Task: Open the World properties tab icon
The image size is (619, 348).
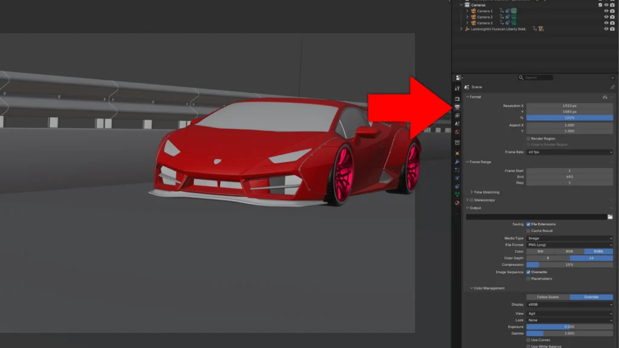Action: pyautogui.click(x=457, y=132)
